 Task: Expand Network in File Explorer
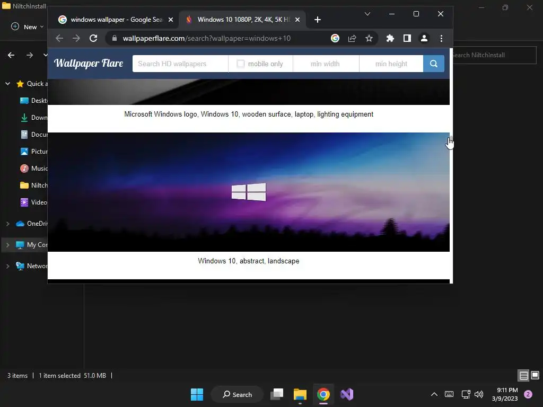(7, 266)
